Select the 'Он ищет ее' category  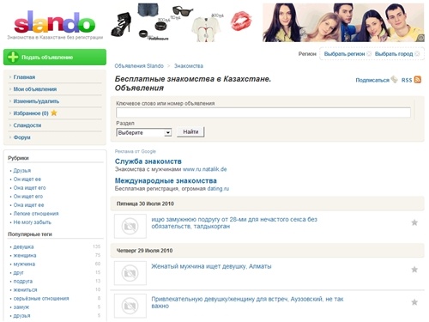point(27,179)
